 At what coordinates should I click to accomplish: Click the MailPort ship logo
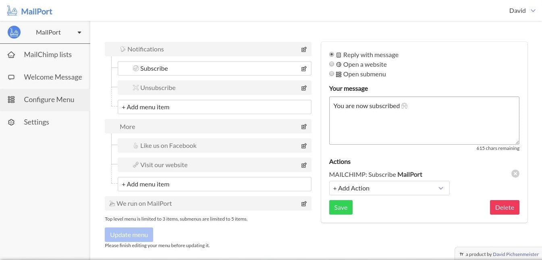point(12,11)
